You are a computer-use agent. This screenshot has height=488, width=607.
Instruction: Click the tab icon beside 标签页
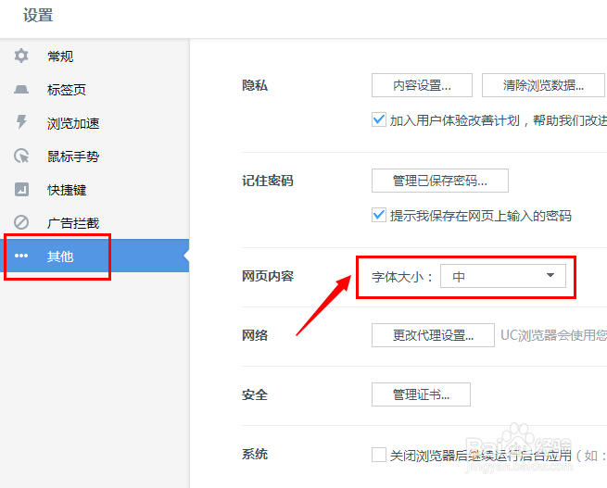(21, 89)
